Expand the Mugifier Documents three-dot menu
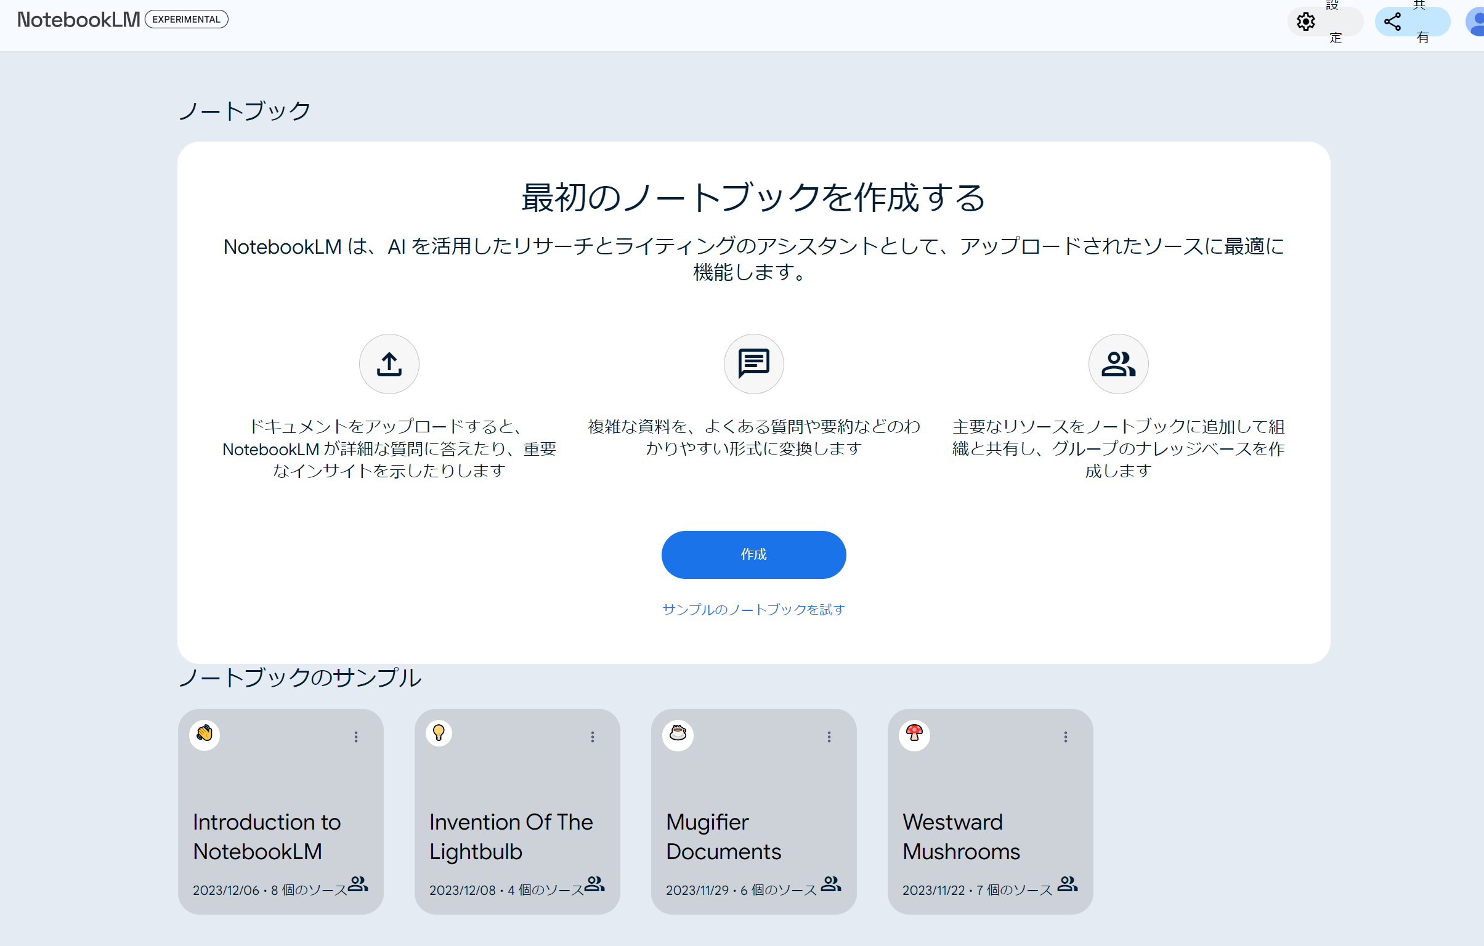This screenshot has height=946, width=1484. (829, 737)
